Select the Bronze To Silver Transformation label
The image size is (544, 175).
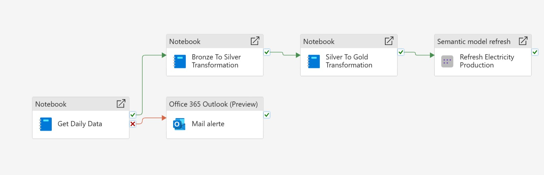(216, 61)
